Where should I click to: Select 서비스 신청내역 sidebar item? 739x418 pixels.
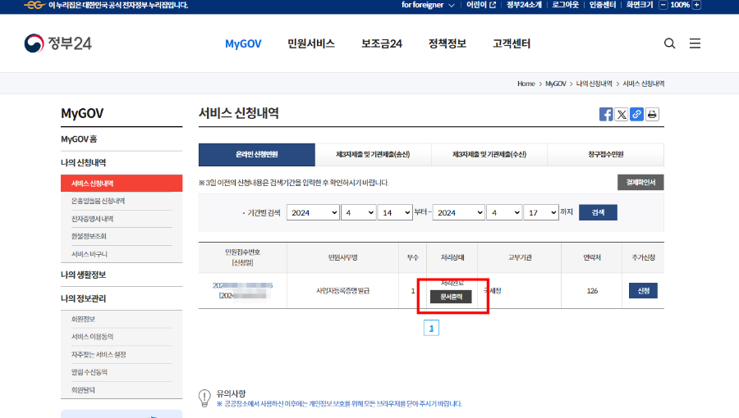[122, 184]
